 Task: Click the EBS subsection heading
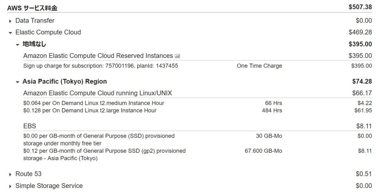pos(29,126)
